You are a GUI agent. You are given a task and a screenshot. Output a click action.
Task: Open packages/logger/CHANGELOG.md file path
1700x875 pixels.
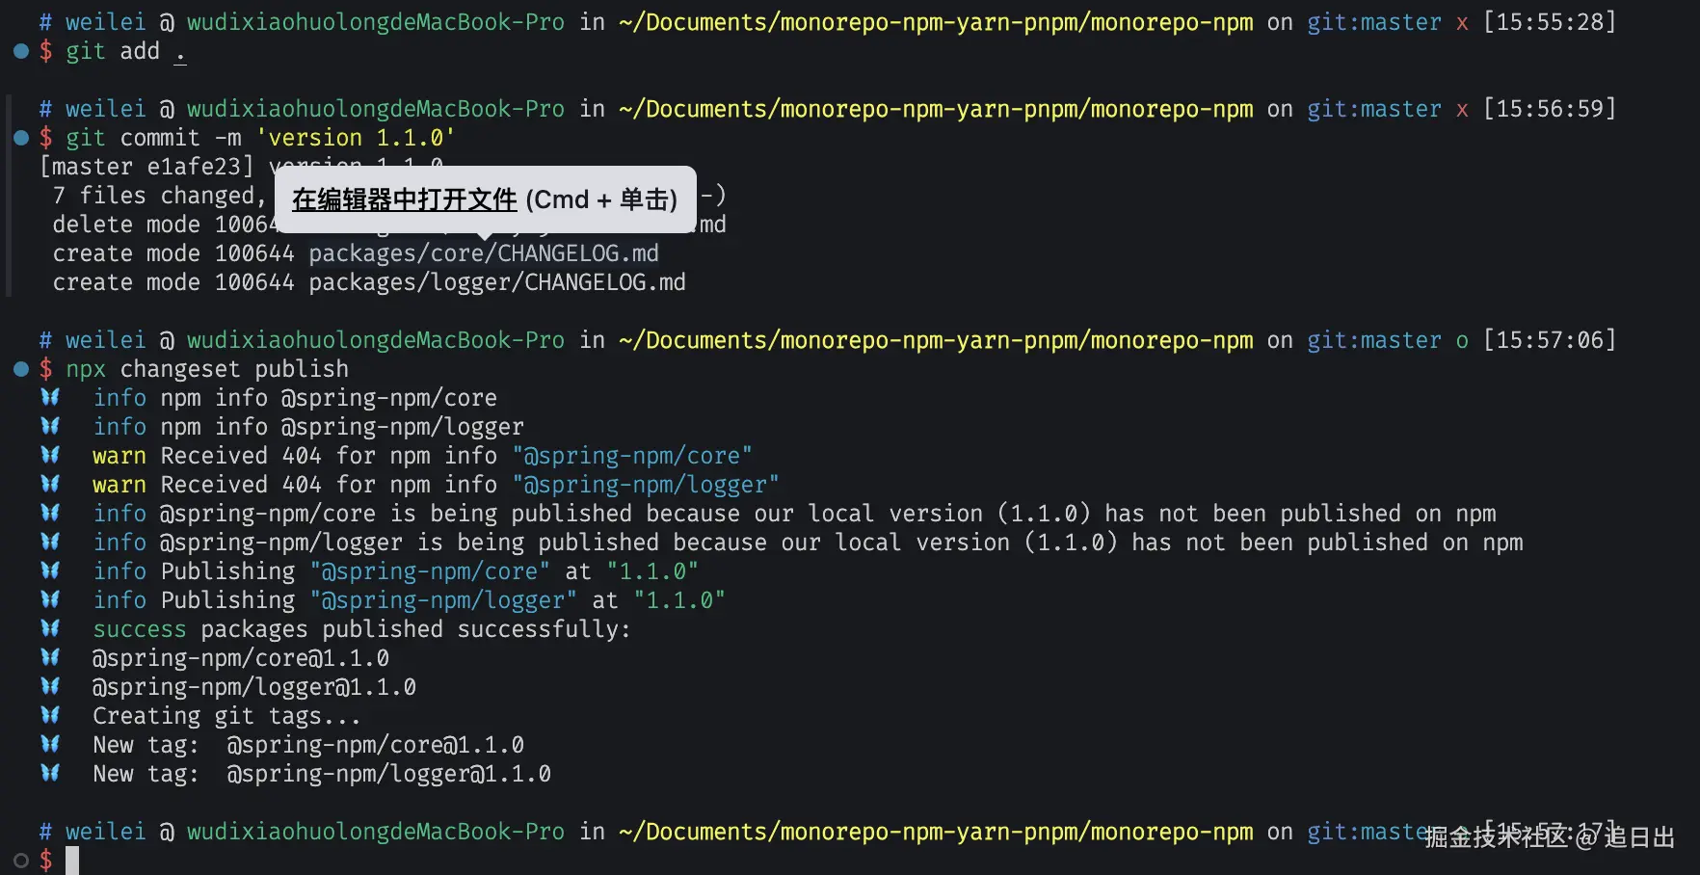[x=497, y=282]
